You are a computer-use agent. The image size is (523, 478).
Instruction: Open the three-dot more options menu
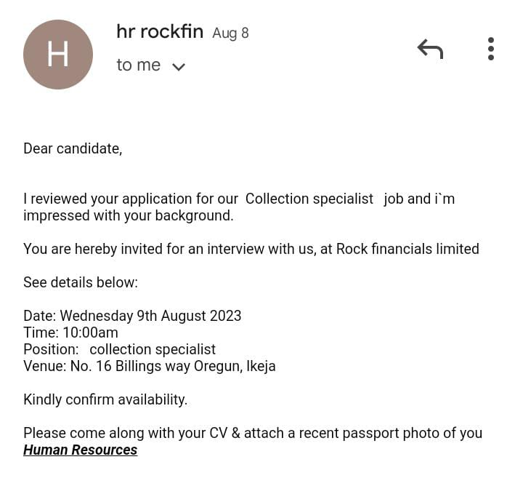[x=491, y=49]
